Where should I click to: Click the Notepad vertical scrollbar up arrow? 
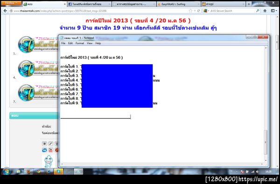[x=266, y=48]
